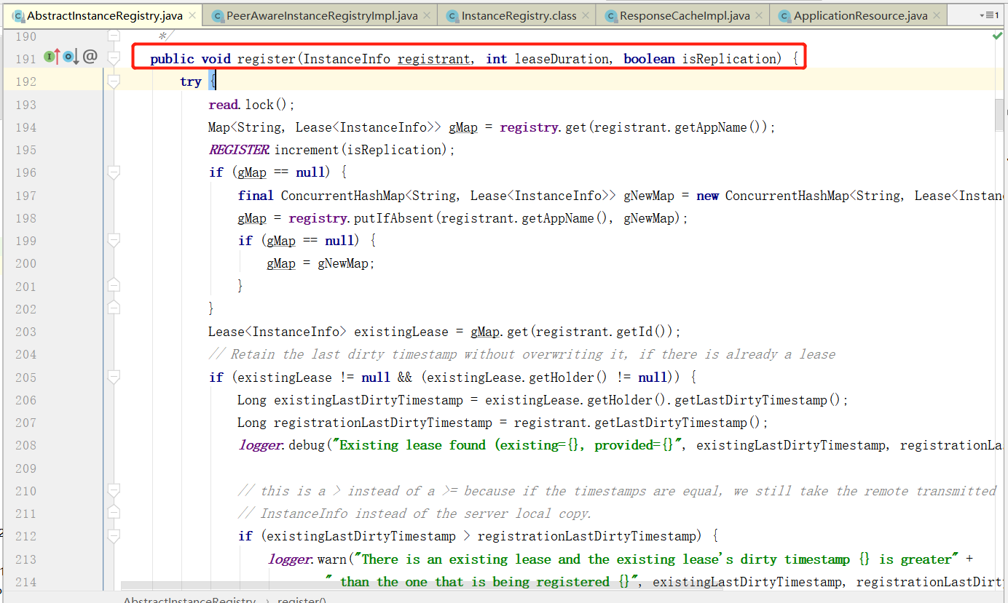Click putIfAbsent on line 198
Screen dimensions: 1008x603
[x=394, y=218]
